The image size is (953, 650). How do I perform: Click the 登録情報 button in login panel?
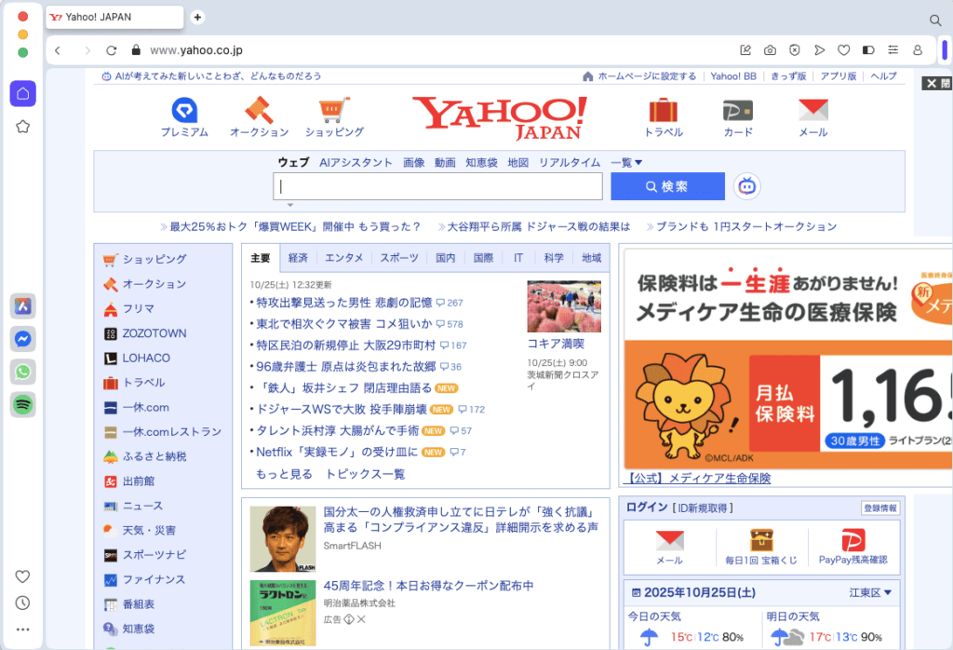tap(880, 508)
